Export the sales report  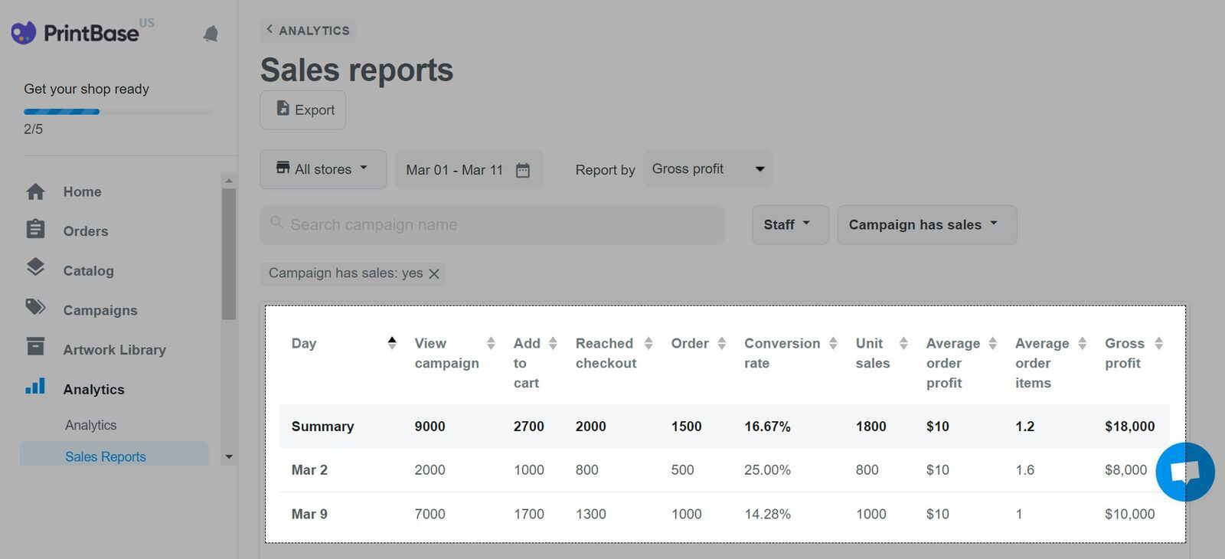303,110
